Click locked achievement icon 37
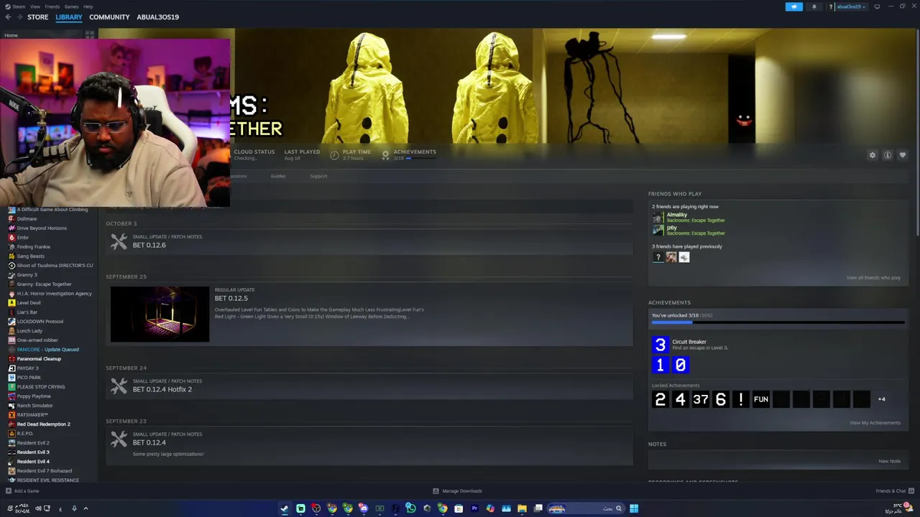Screen dimensions: 920x517 pyautogui.click(x=700, y=399)
